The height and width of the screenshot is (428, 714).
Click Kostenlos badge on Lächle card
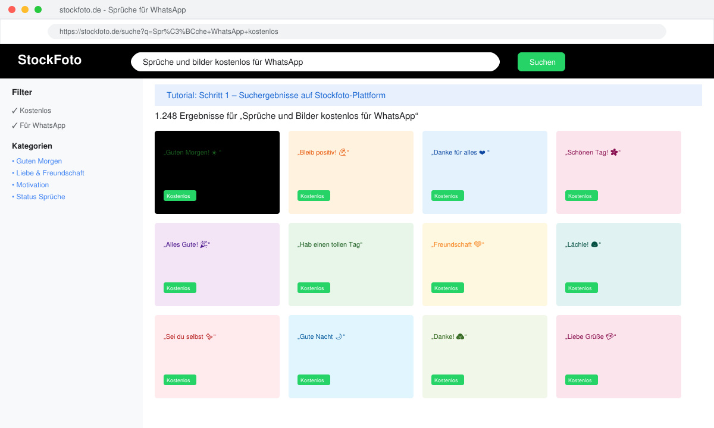coord(581,288)
